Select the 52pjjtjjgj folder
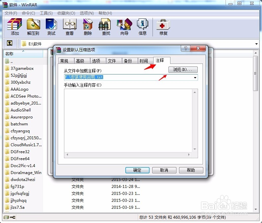Image resolution: width=262 pixels, height=223 pixels. pos(16,75)
